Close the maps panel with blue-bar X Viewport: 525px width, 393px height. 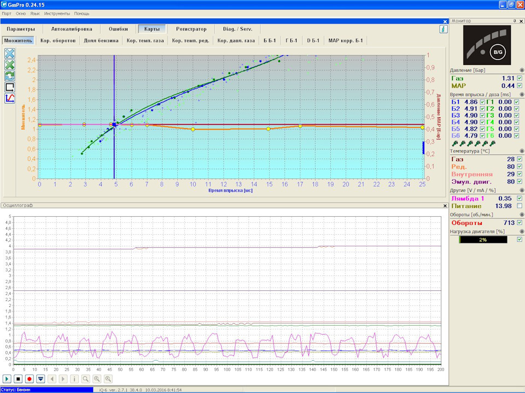pyautogui.click(x=445, y=21)
